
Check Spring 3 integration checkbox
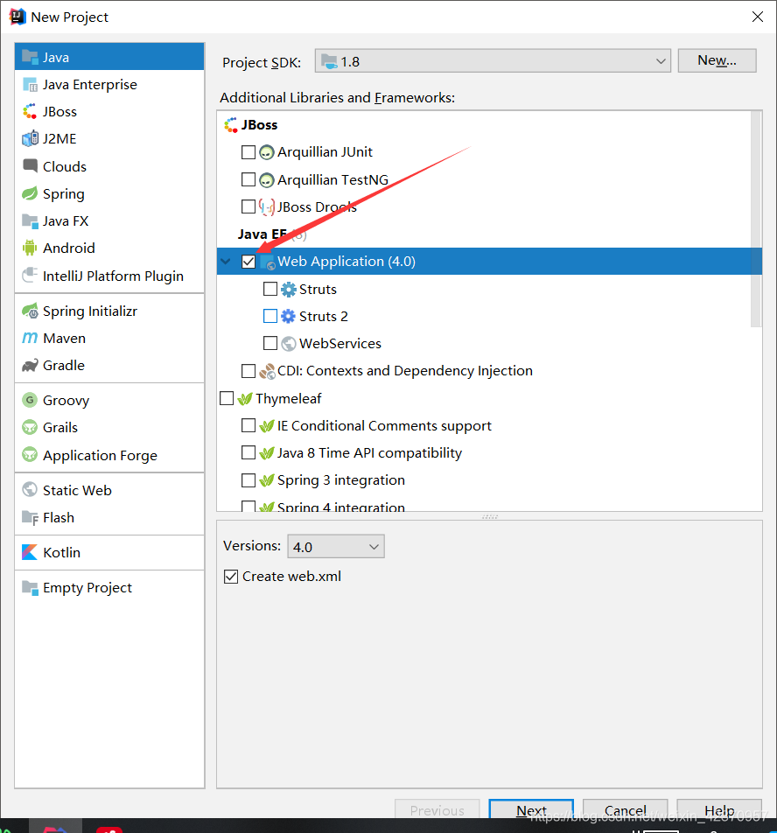pos(248,479)
